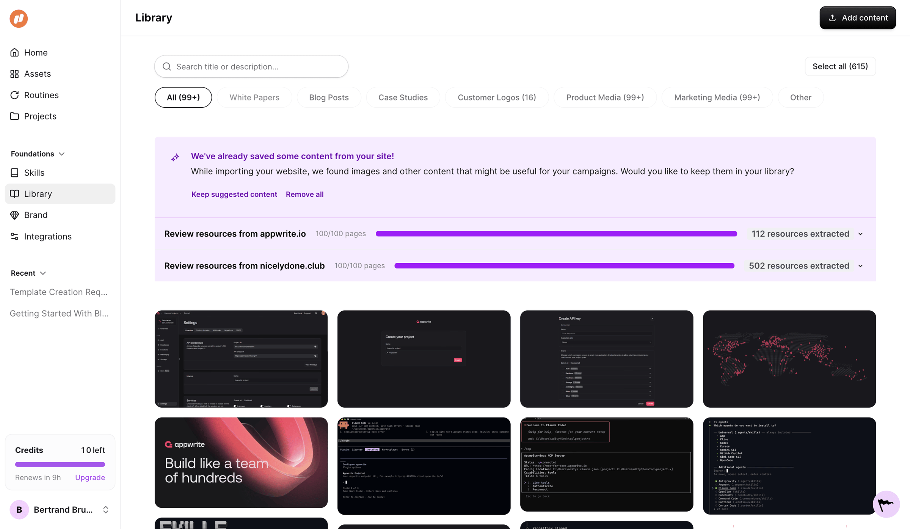910x529 pixels.
Task: Click the Add content button
Action: (x=857, y=18)
